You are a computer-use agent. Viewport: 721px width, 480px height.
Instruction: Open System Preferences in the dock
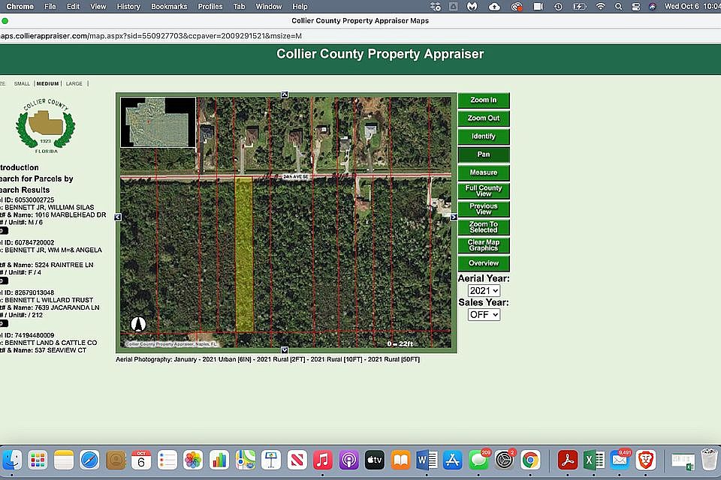[505, 460]
